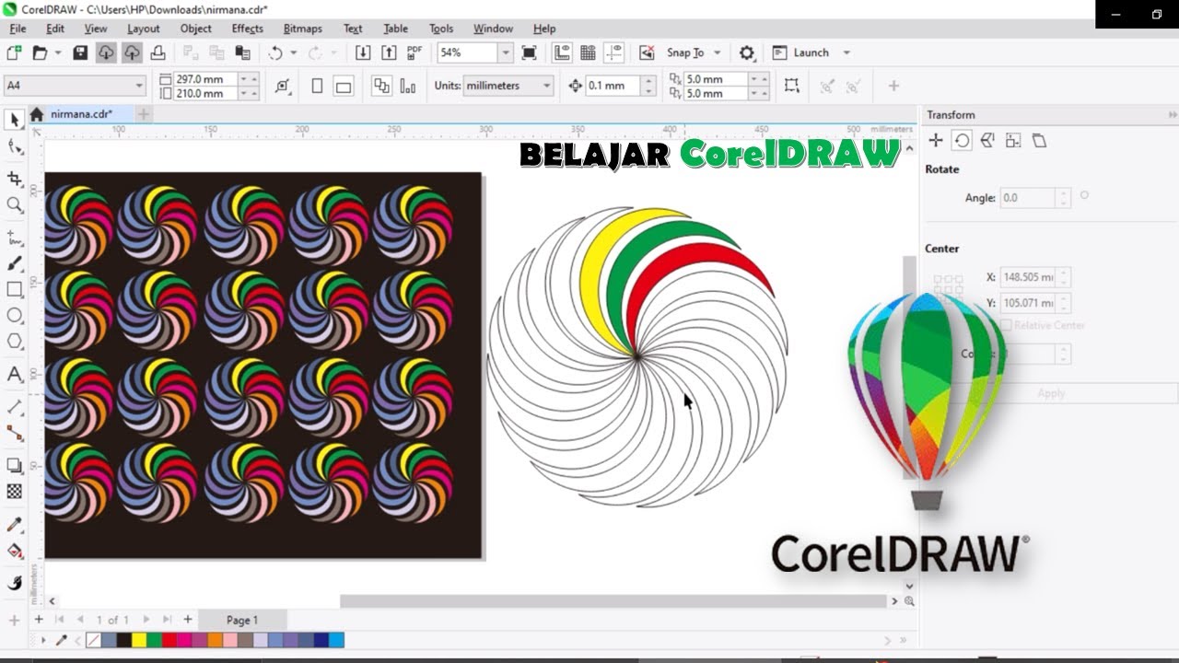Open the Undo history dropdown arrow
Image resolution: width=1179 pixels, height=663 pixels.
pos(294,52)
